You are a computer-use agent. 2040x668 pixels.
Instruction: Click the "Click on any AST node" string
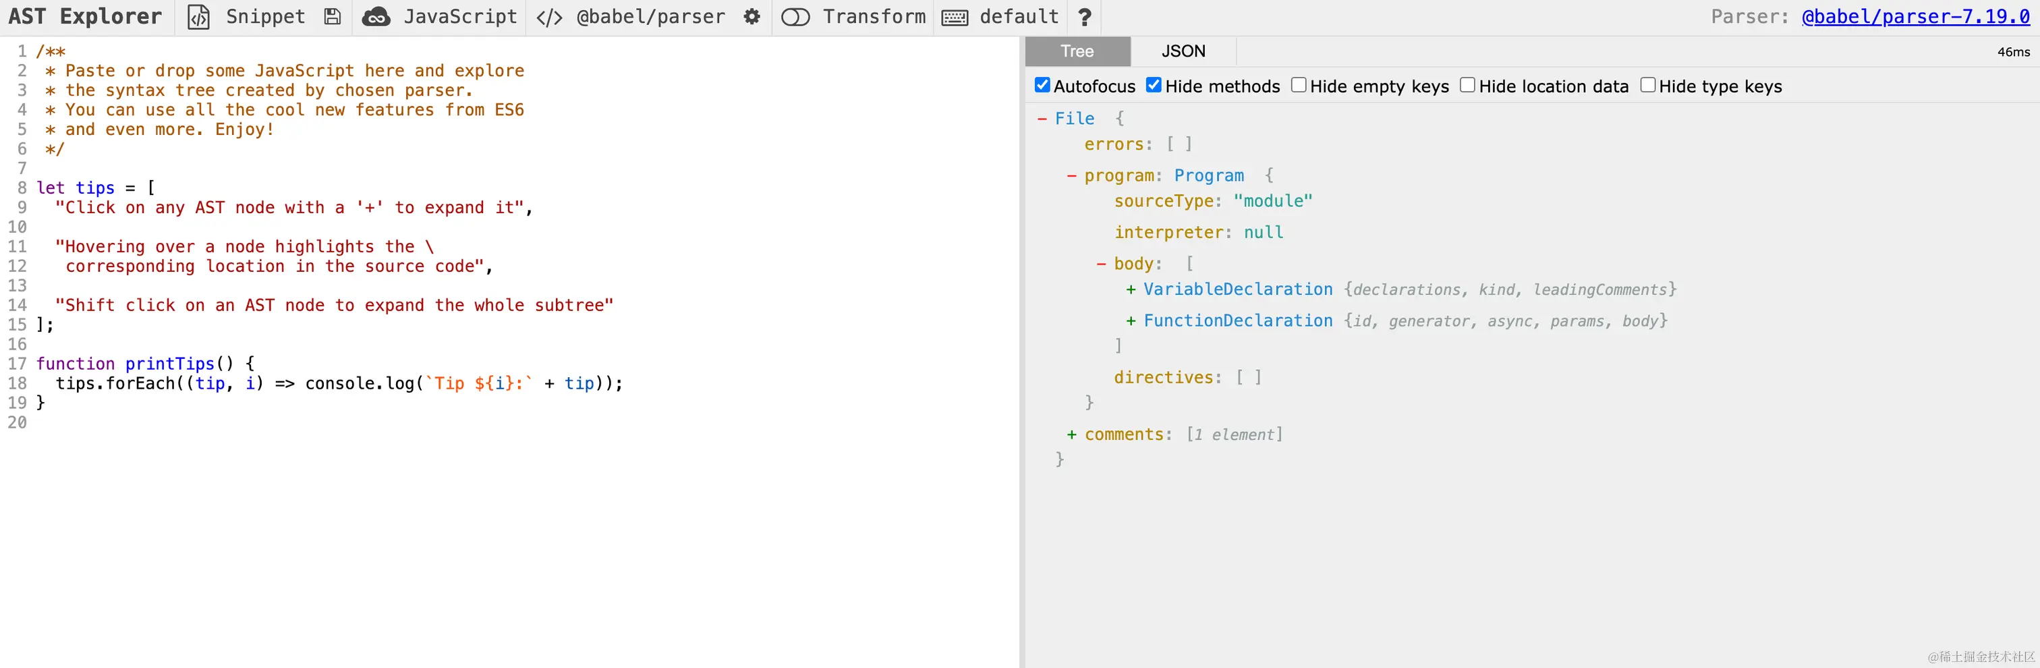click(x=290, y=208)
